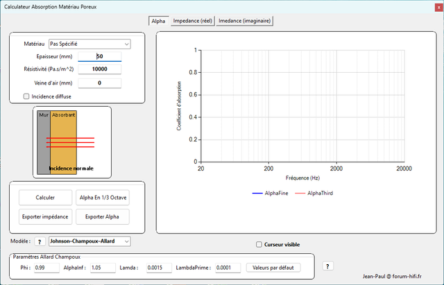Click the Fréquence (Hz) axis label
The image size is (444, 285).
(302, 178)
